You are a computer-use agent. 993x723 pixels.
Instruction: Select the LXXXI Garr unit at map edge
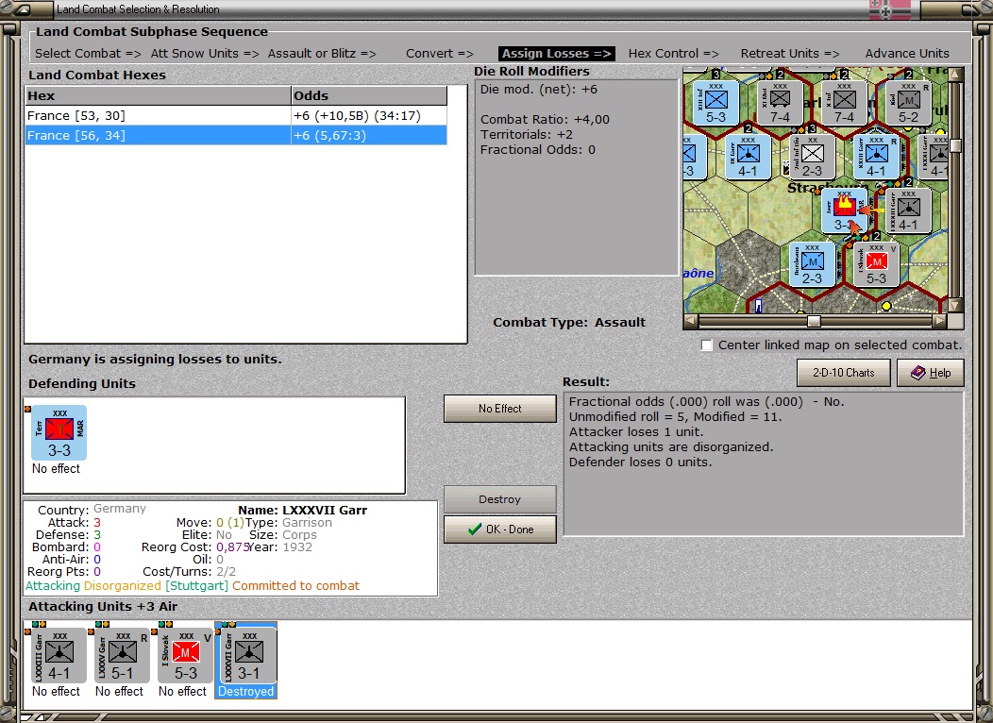[934, 157]
